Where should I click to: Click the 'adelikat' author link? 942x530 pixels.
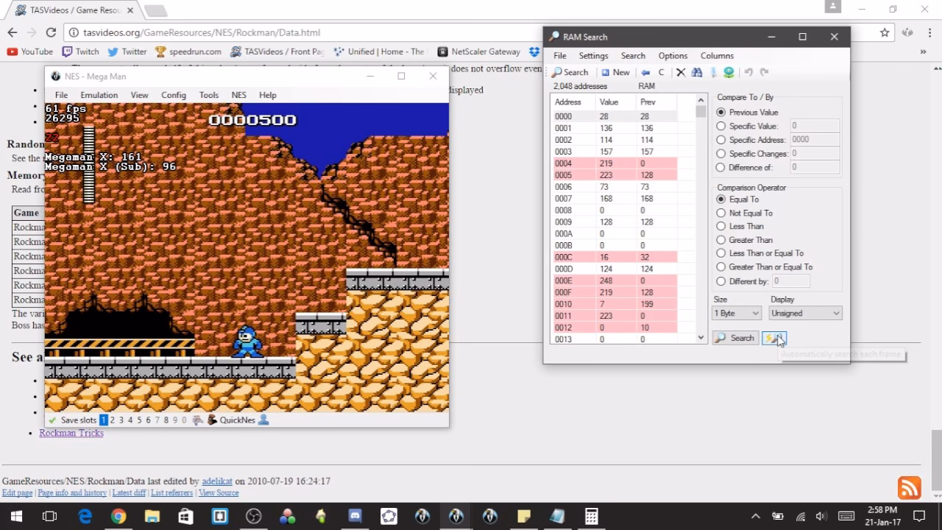[217, 481]
